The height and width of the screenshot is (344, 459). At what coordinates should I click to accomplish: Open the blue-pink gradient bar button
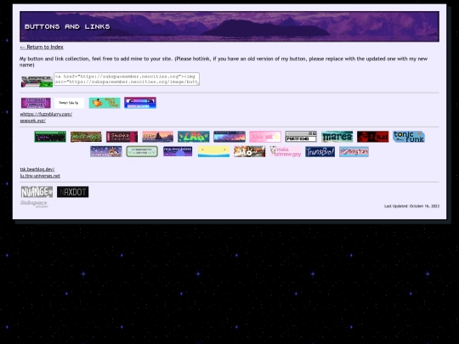tap(140, 103)
